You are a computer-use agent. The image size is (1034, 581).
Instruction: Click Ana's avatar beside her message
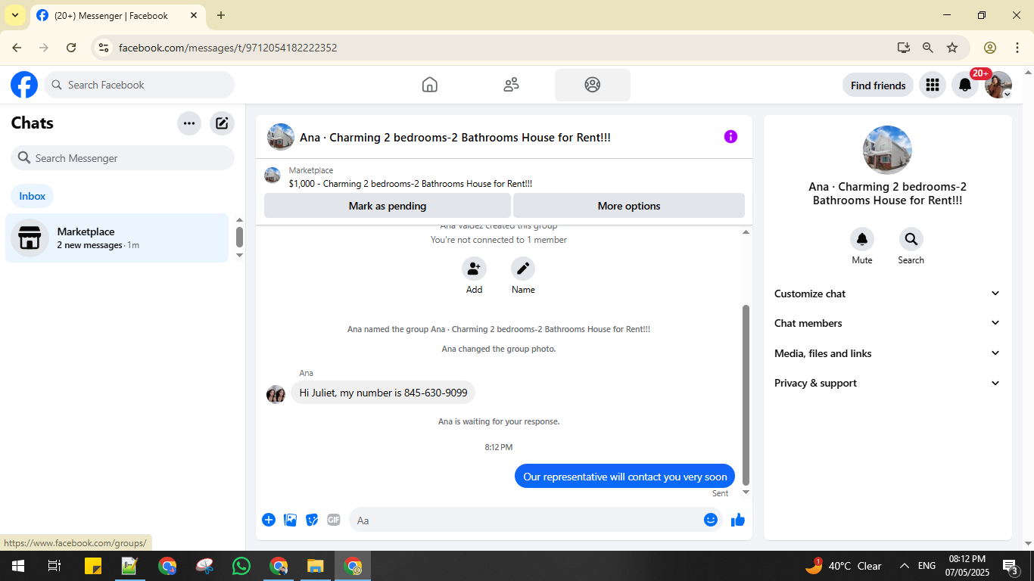276,394
